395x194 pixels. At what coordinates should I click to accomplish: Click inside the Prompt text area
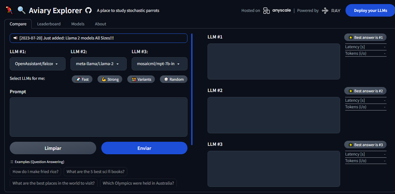(98, 117)
